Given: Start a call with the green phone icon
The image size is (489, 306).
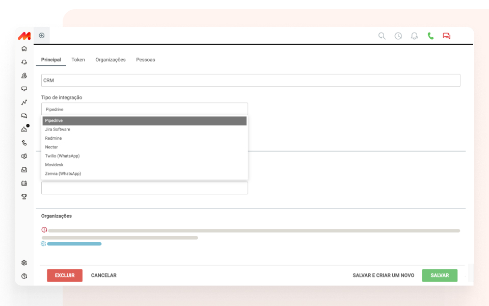Looking at the screenshot, I should 430,36.
